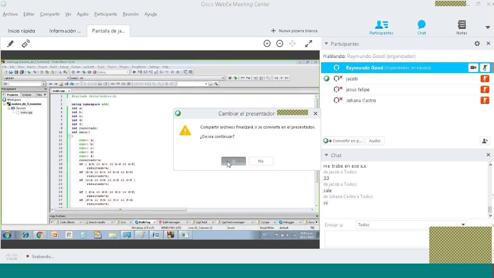The width and height of the screenshot is (494, 278).
Task: Open Internet Explorer from the shared taskbar
Action: point(25,235)
